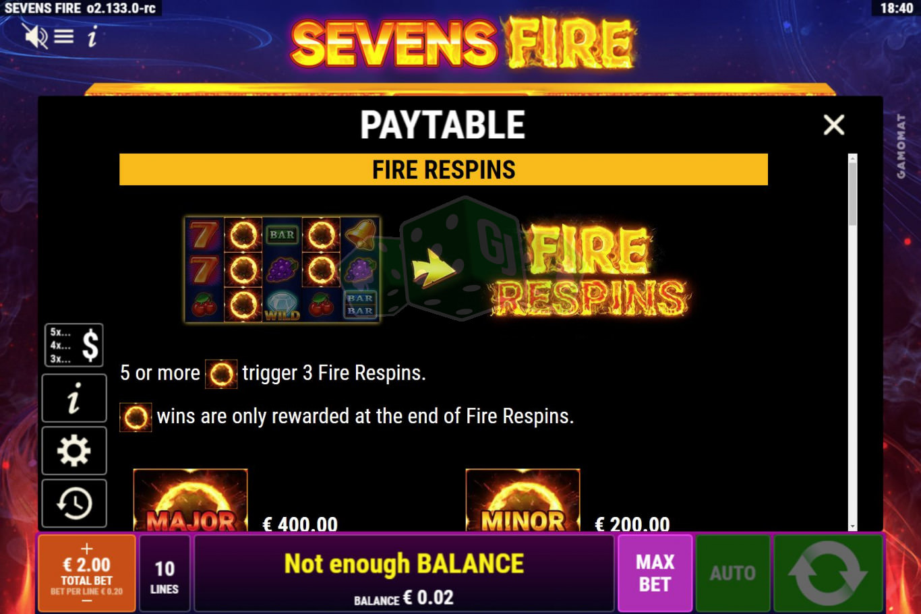
Task: Open the game info sidebar button
Action: pos(74,398)
